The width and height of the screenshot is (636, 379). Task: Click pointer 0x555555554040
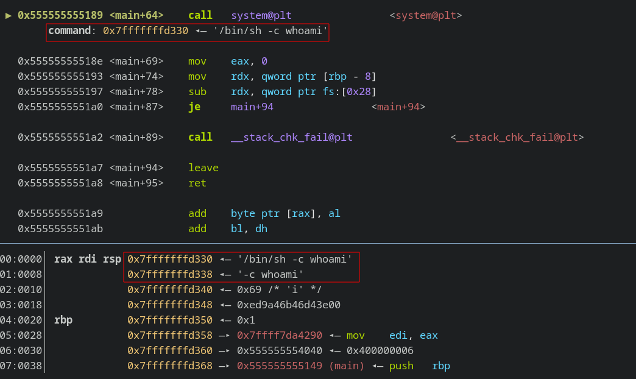[x=280, y=350]
